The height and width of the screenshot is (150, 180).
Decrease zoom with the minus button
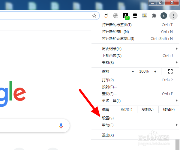click(133, 71)
